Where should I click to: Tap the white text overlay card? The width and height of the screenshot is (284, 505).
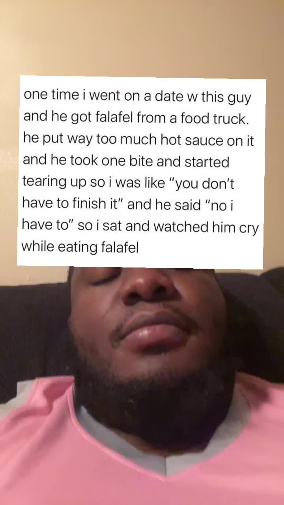(141, 172)
